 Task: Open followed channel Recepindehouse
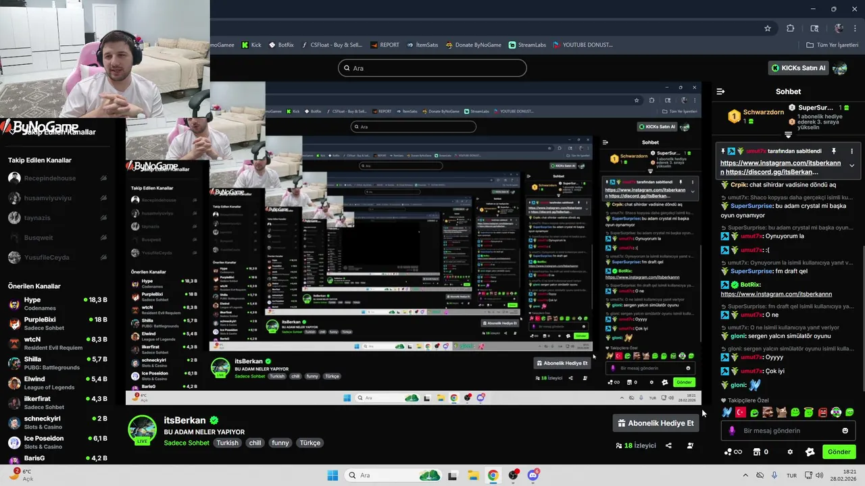coord(57,178)
